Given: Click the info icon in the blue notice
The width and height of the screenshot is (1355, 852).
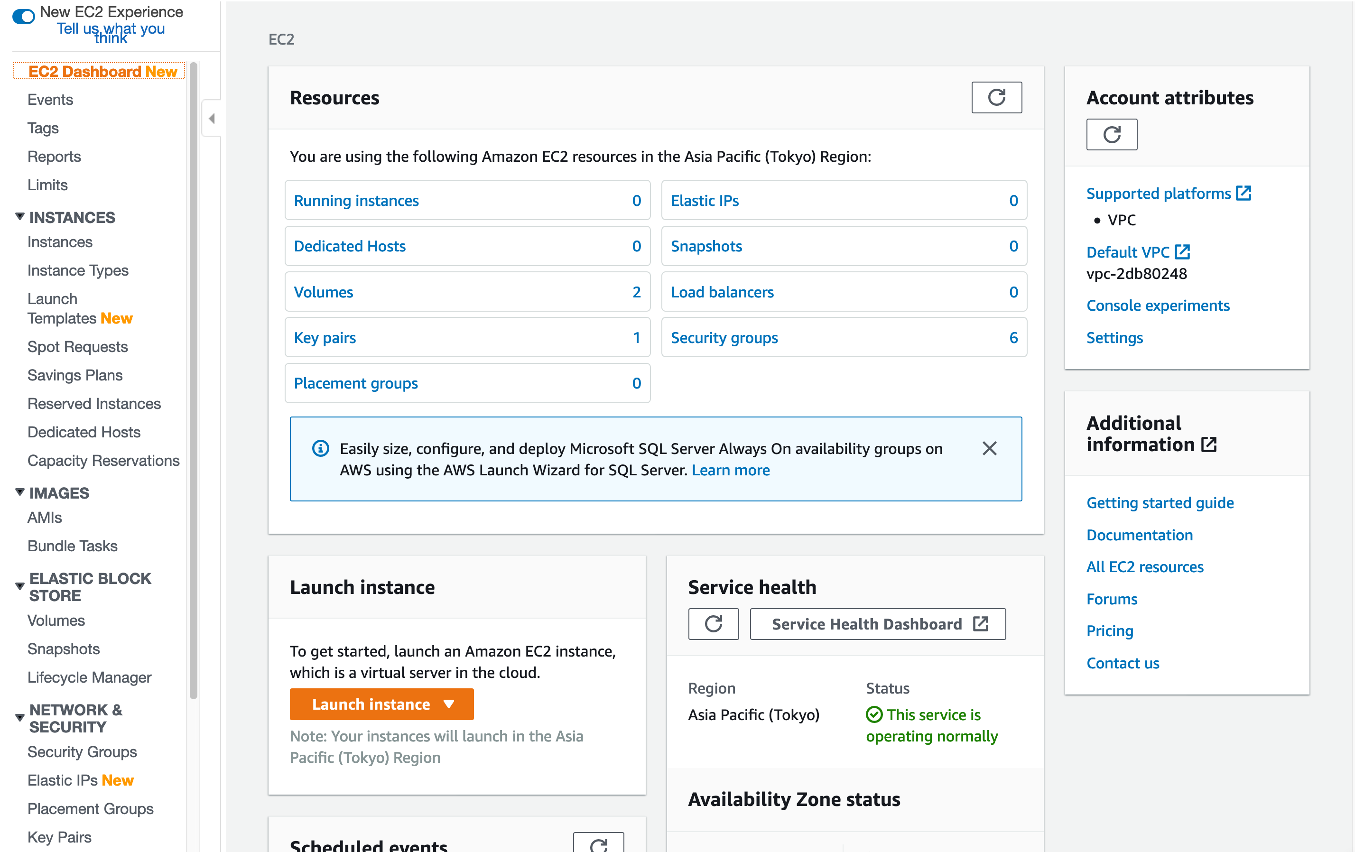Looking at the screenshot, I should point(321,448).
